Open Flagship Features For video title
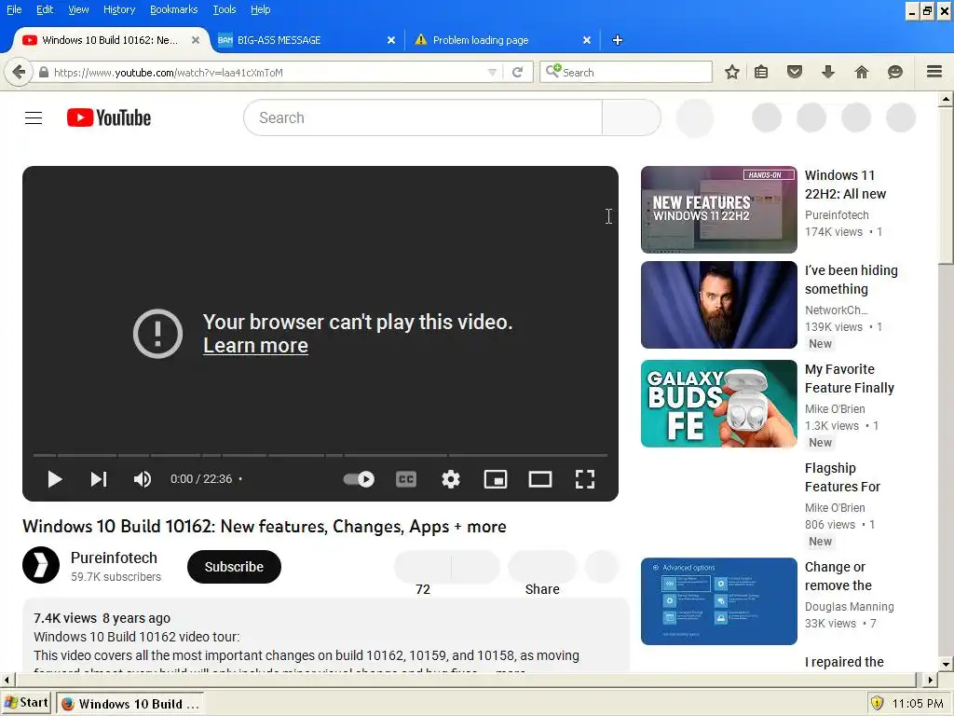This screenshot has height=716, width=954. pyautogui.click(x=842, y=477)
